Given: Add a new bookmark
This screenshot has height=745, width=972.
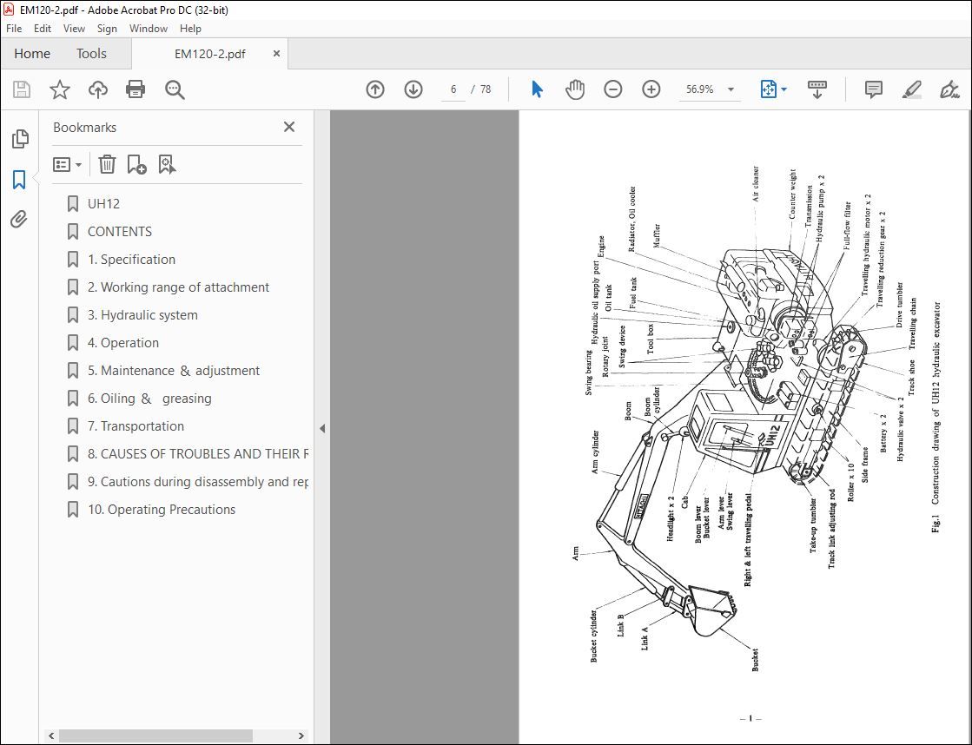Looking at the screenshot, I should point(136,164).
